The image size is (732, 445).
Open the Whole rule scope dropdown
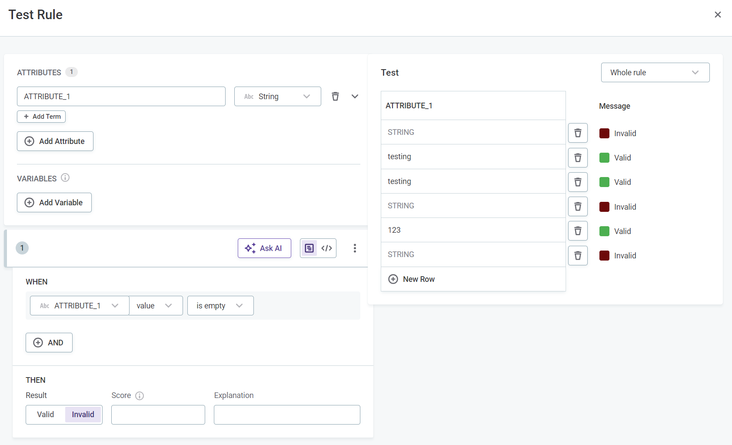coord(655,73)
